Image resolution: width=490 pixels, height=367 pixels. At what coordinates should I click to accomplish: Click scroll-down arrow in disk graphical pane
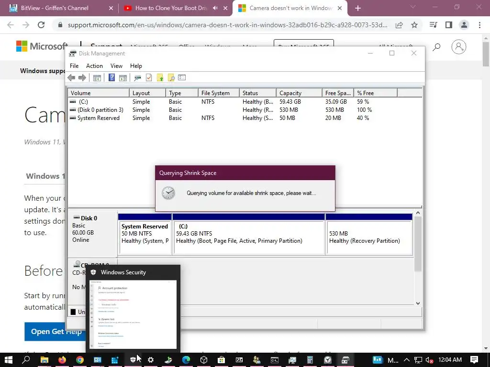click(418, 303)
